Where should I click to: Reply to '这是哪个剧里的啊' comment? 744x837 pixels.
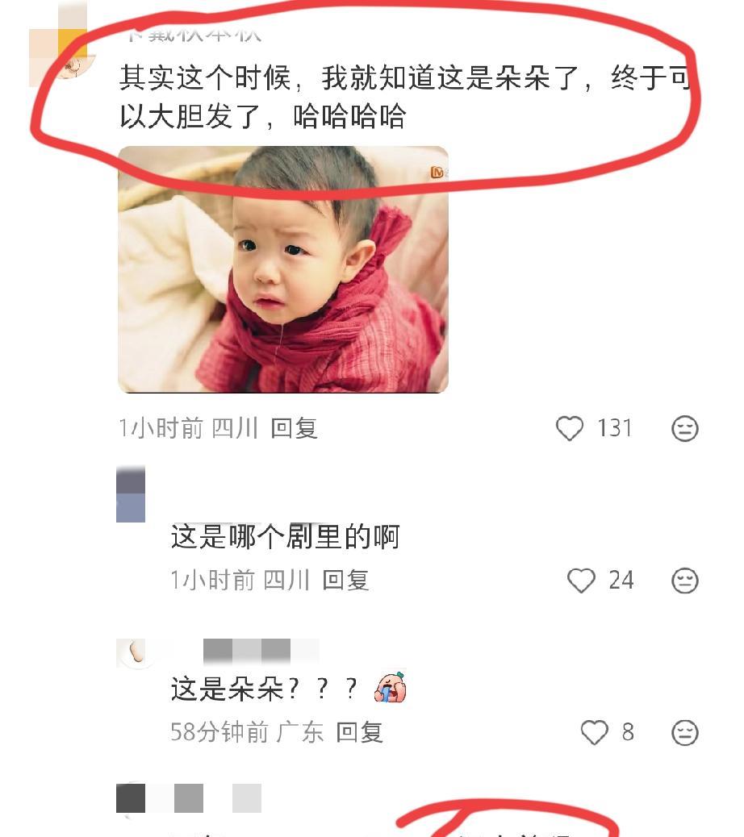(345, 581)
